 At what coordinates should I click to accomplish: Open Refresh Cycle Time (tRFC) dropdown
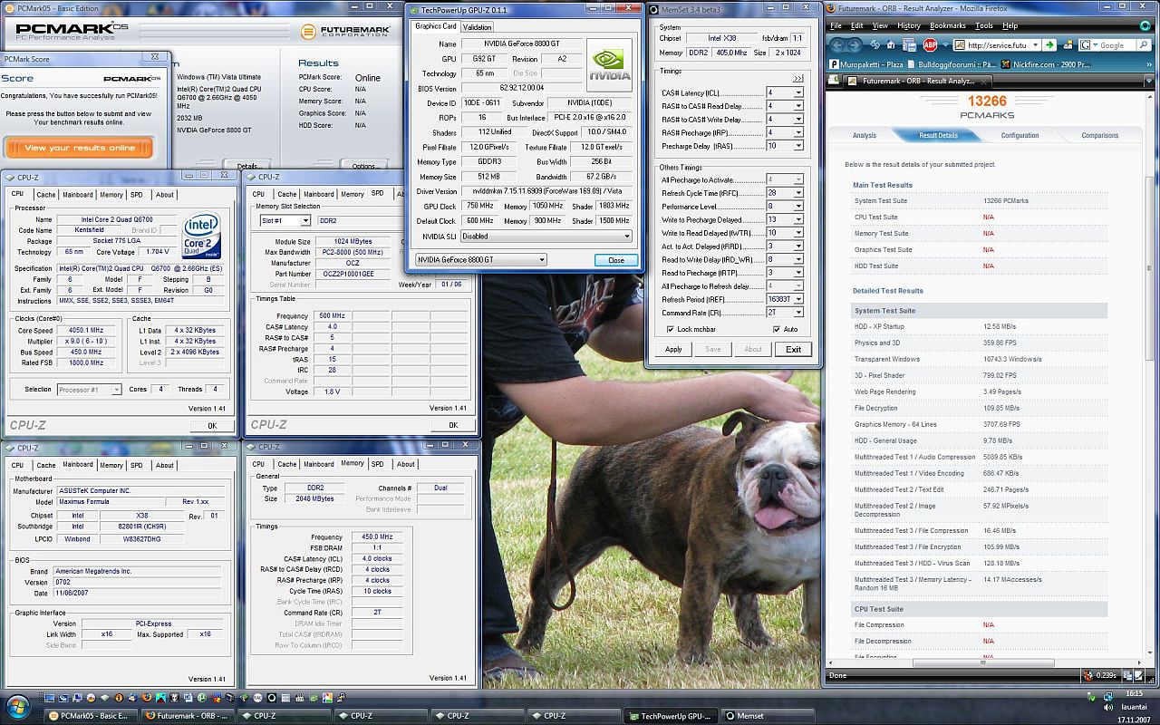tap(798, 193)
